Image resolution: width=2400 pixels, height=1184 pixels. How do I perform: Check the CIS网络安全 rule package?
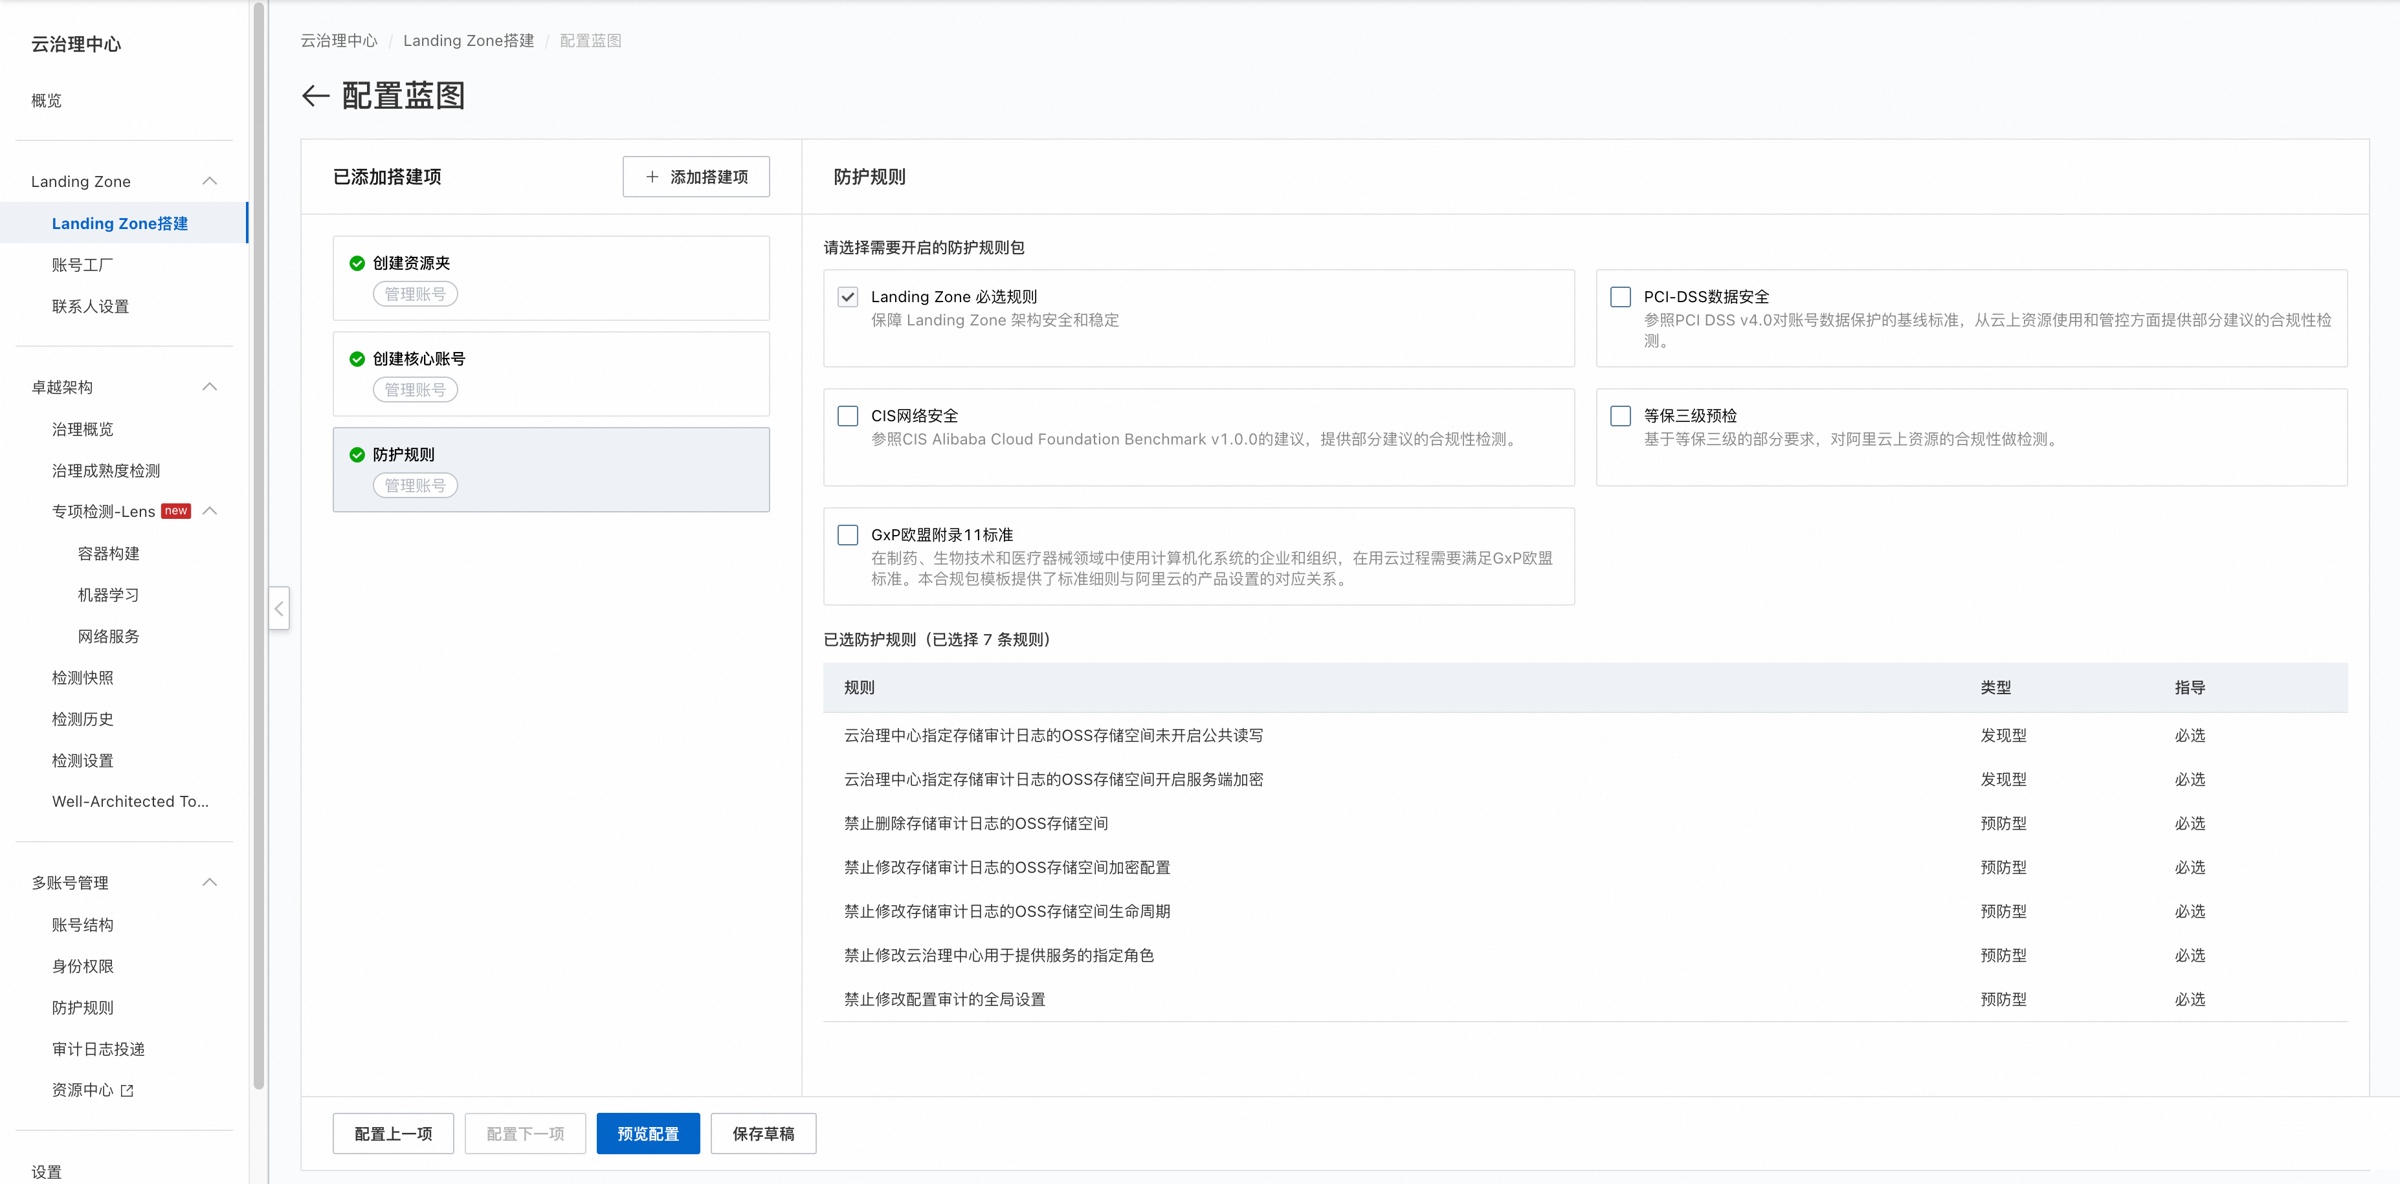pos(847,417)
